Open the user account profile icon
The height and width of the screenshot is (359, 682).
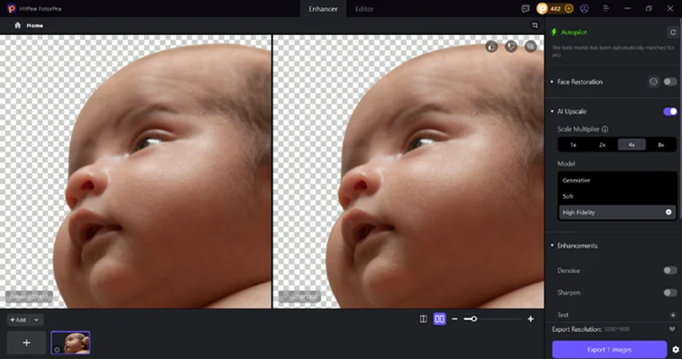coord(585,9)
